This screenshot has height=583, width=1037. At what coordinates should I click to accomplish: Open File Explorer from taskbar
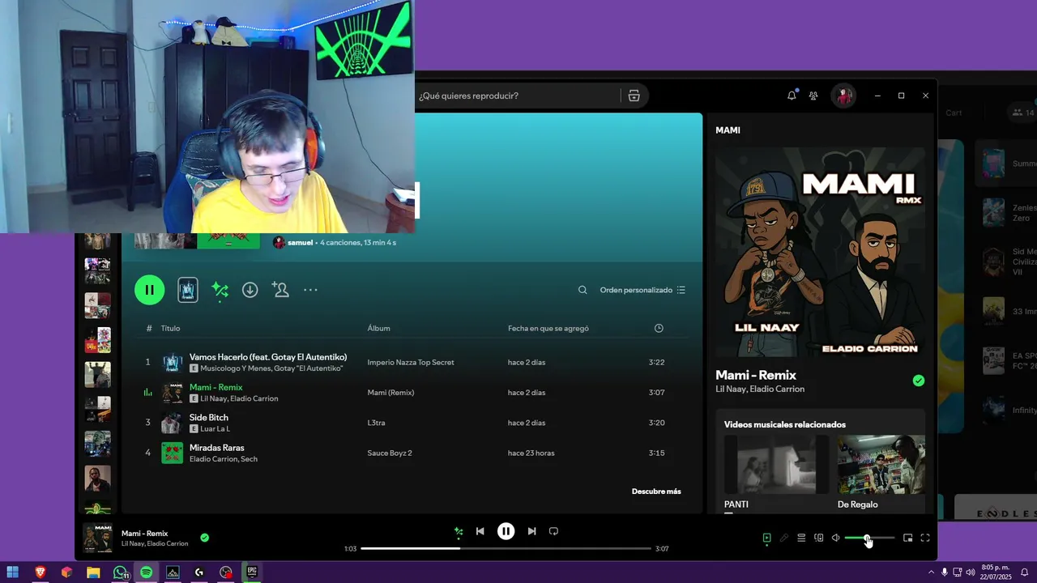point(93,572)
